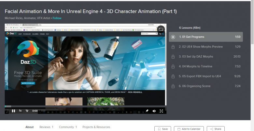This screenshot has width=254, height=131.
Task: Save this class
Action: coord(162,129)
